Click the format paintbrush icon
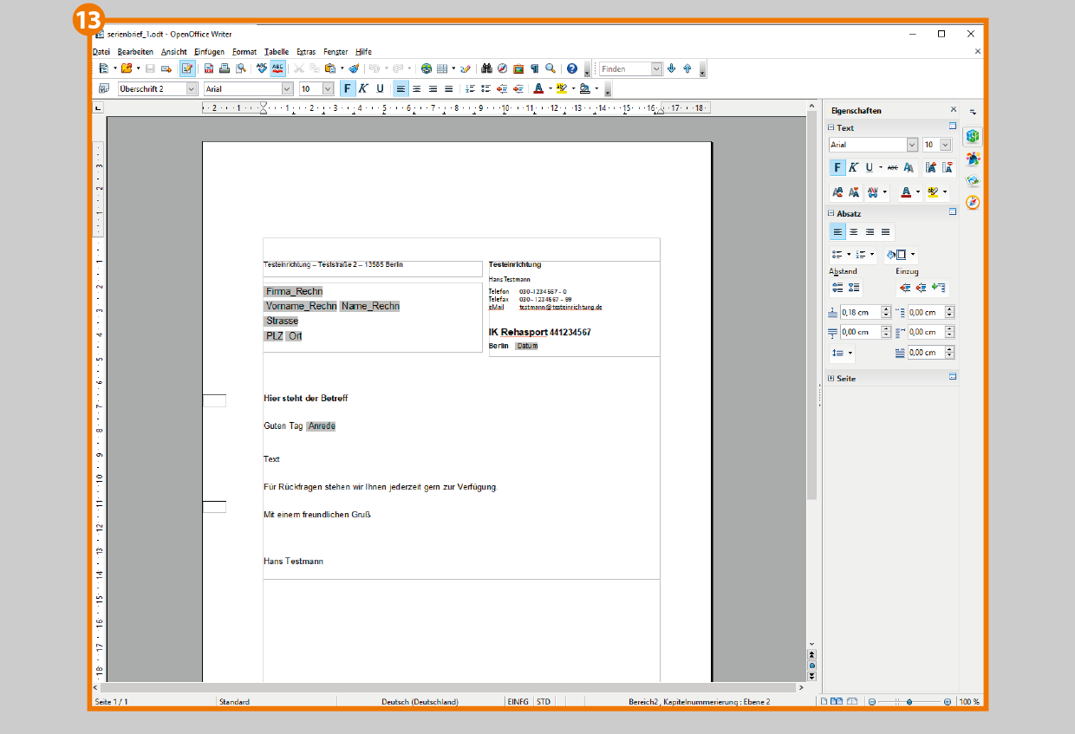The width and height of the screenshot is (1075, 734). [354, 68]
